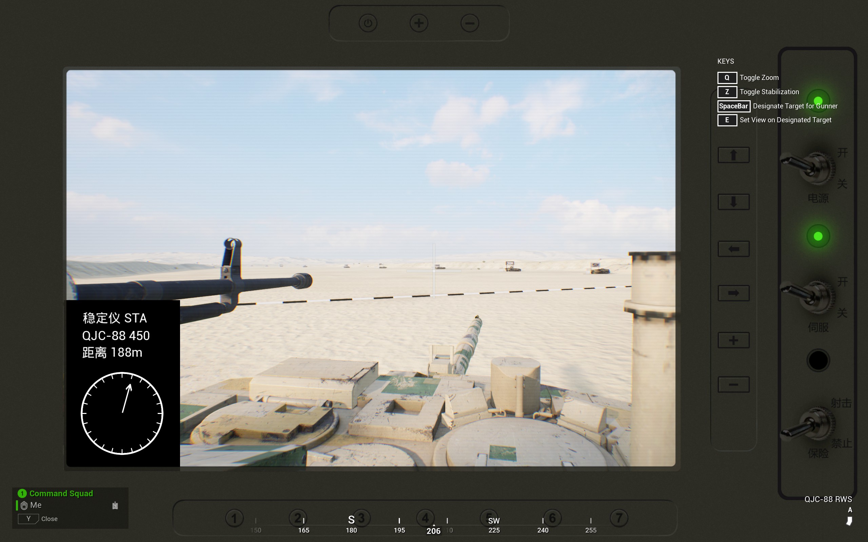Select slot 1 in the bottom bar
Viewport: 868px width, 542px height.
(234, 518)
